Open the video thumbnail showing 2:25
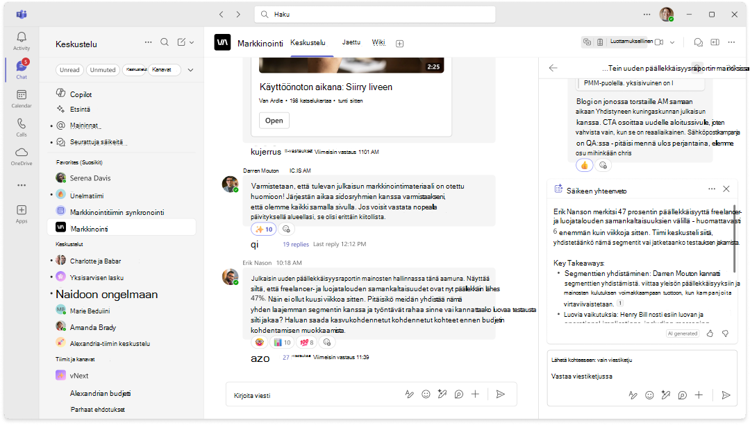Image resolution: width=750 pixels, height=425 pixels. (351, 65)
